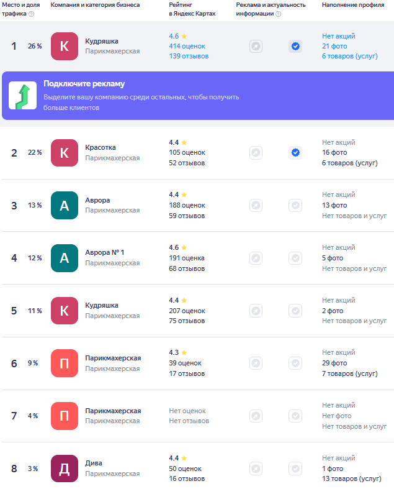394x494 pixels.
Task: Open the Красотка company name
Action: (101, 147)
